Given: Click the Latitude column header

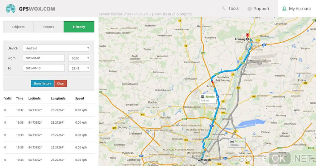Looking at the screenshot, I should [34, 98].
